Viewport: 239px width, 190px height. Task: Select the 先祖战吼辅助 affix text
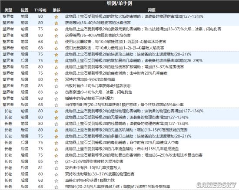pos(126,130)
